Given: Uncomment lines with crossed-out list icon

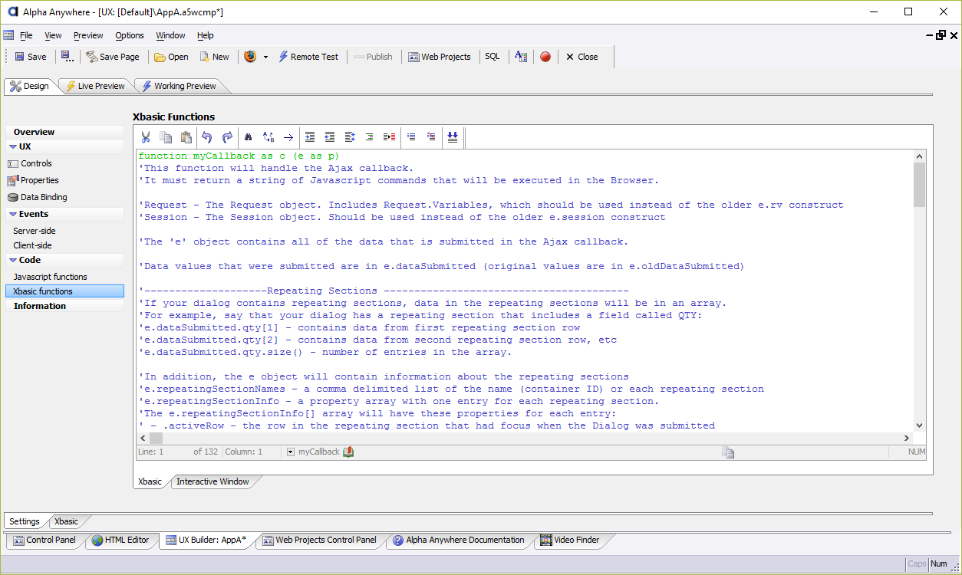Looking at the screenshot, I should click(431, 137).
